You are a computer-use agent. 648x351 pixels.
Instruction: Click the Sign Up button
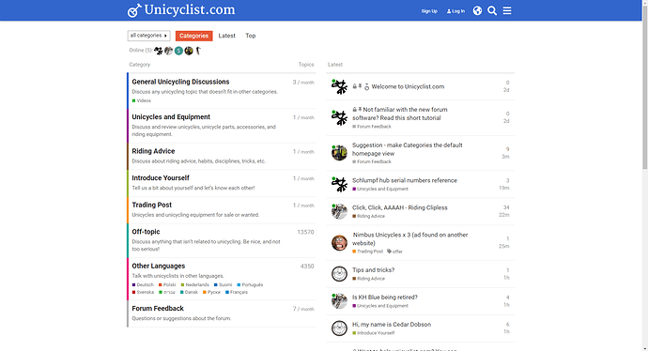[429, 11]
